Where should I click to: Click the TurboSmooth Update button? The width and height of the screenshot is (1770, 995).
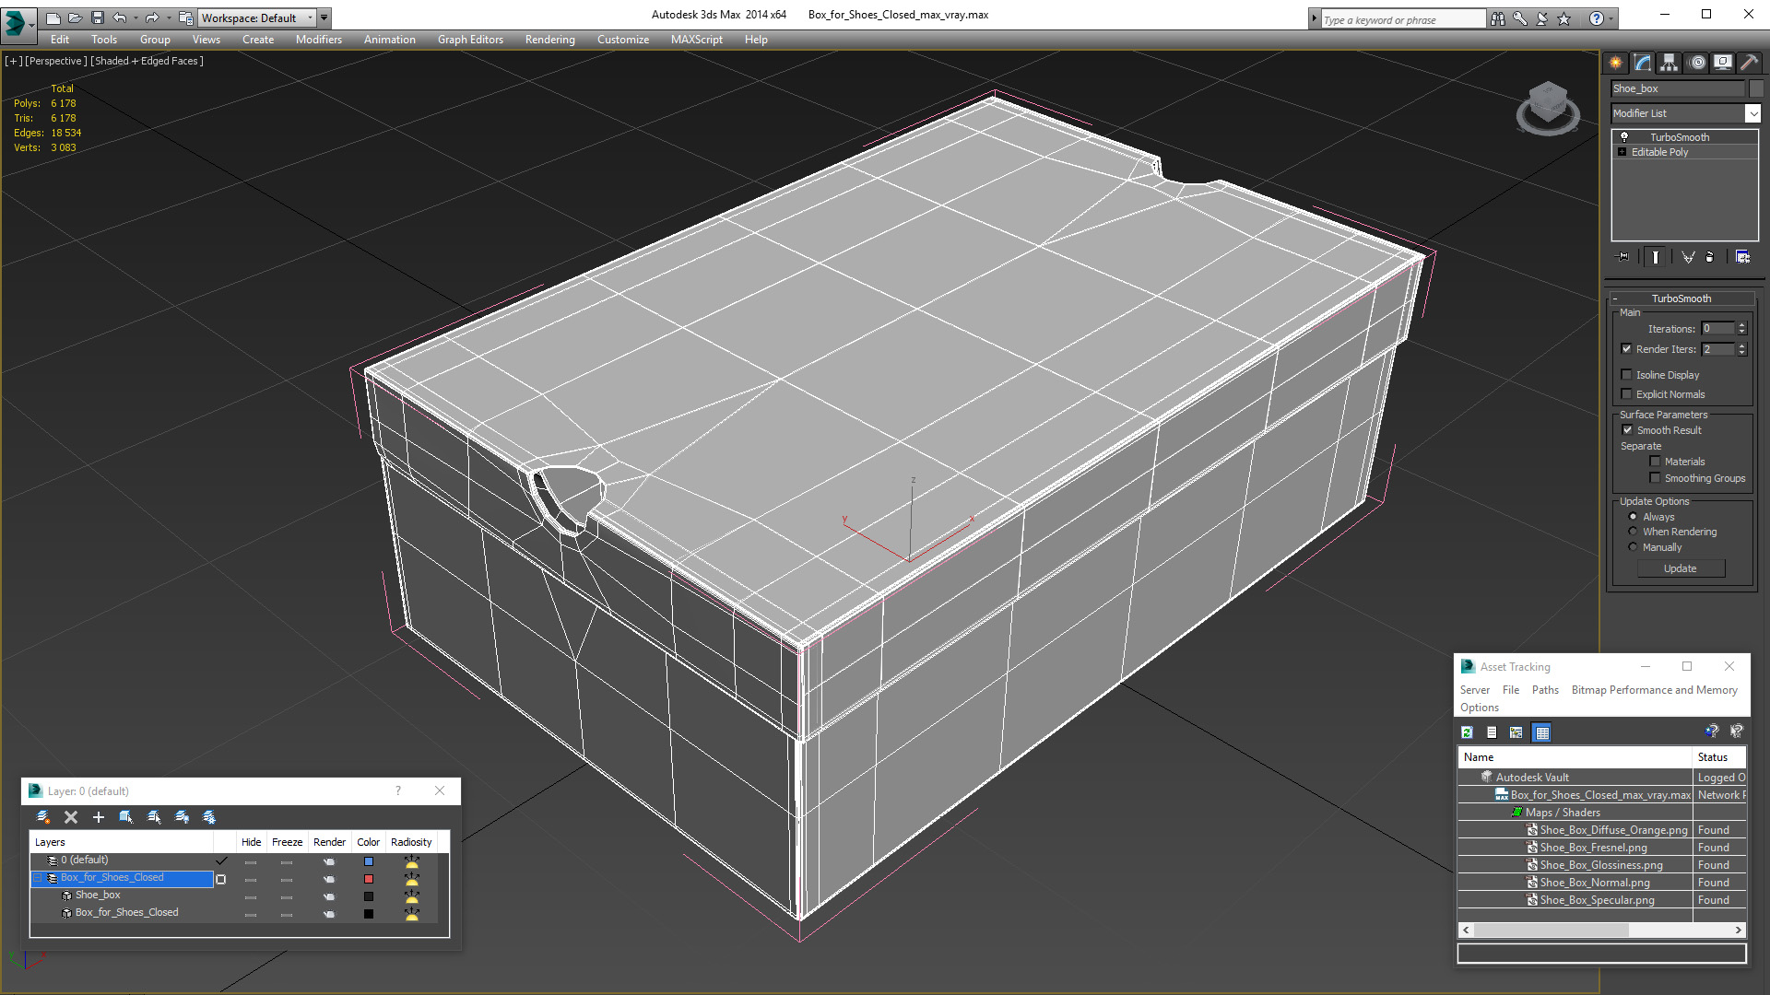tap(1680, 568)
